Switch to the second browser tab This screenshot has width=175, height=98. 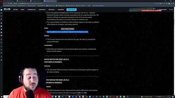click(x=23, y=1)
